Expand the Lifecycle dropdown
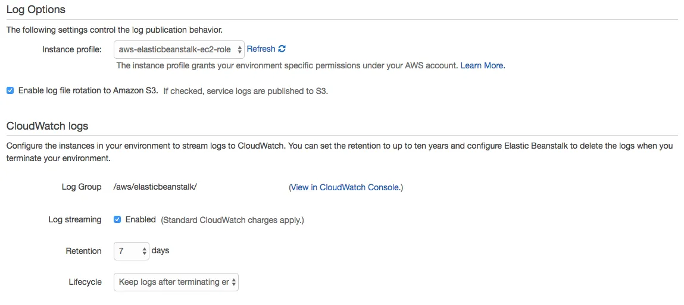 (176, 282)
